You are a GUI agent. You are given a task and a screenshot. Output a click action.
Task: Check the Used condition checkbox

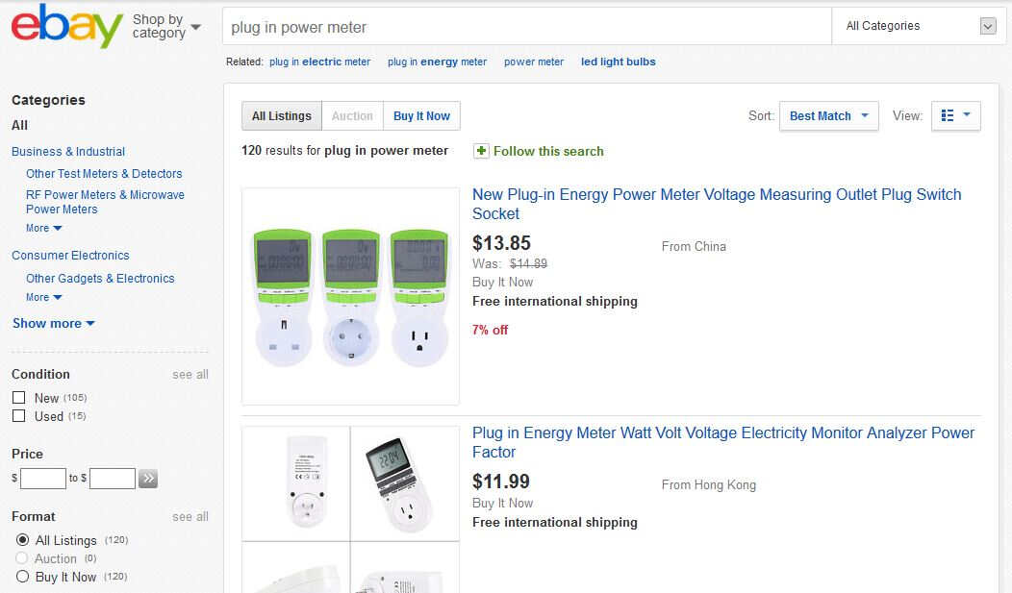18,416
